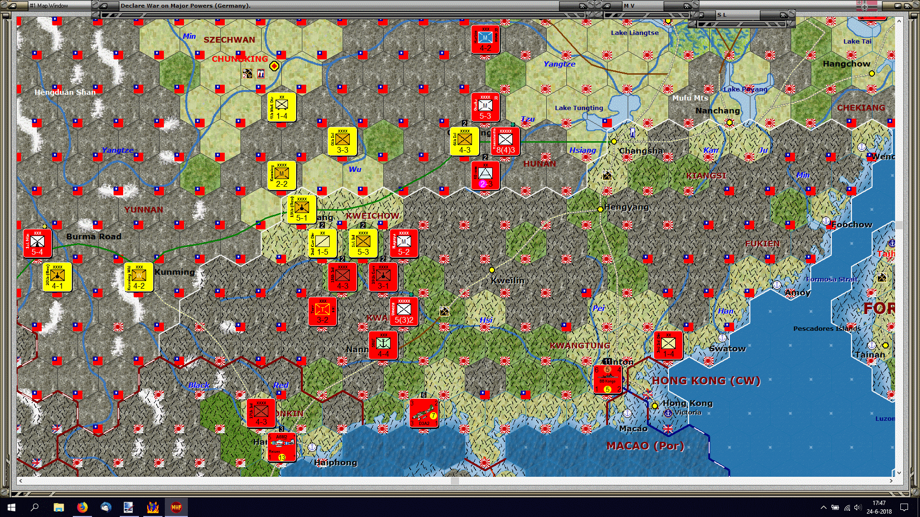Viewport: 920px width, 517px height.
Task: Select the red 5-4 unit on Burma Road
Action: coord(37,243)
